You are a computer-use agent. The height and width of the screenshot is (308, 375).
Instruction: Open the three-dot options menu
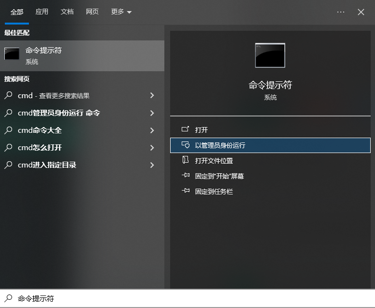tap(341, 12)
